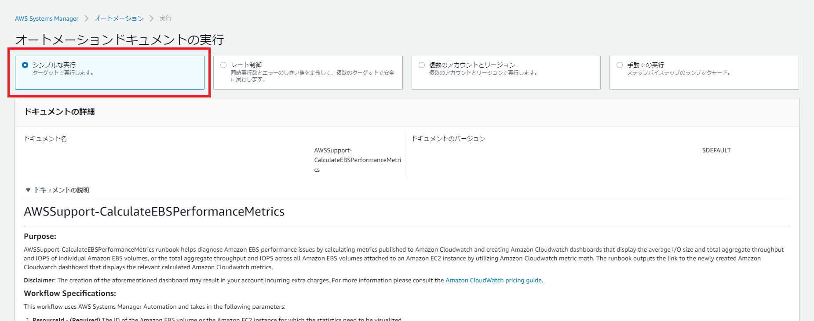814x321 pixels.
Task: Go to オートメーション breadcrumb link
Action: pyautogui.click(x=119, y=18)
